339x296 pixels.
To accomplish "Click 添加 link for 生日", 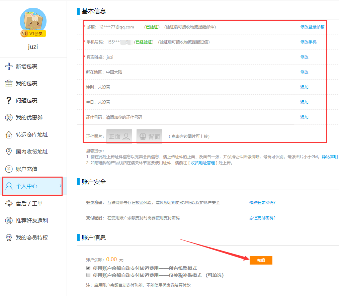I will point(305,102).
